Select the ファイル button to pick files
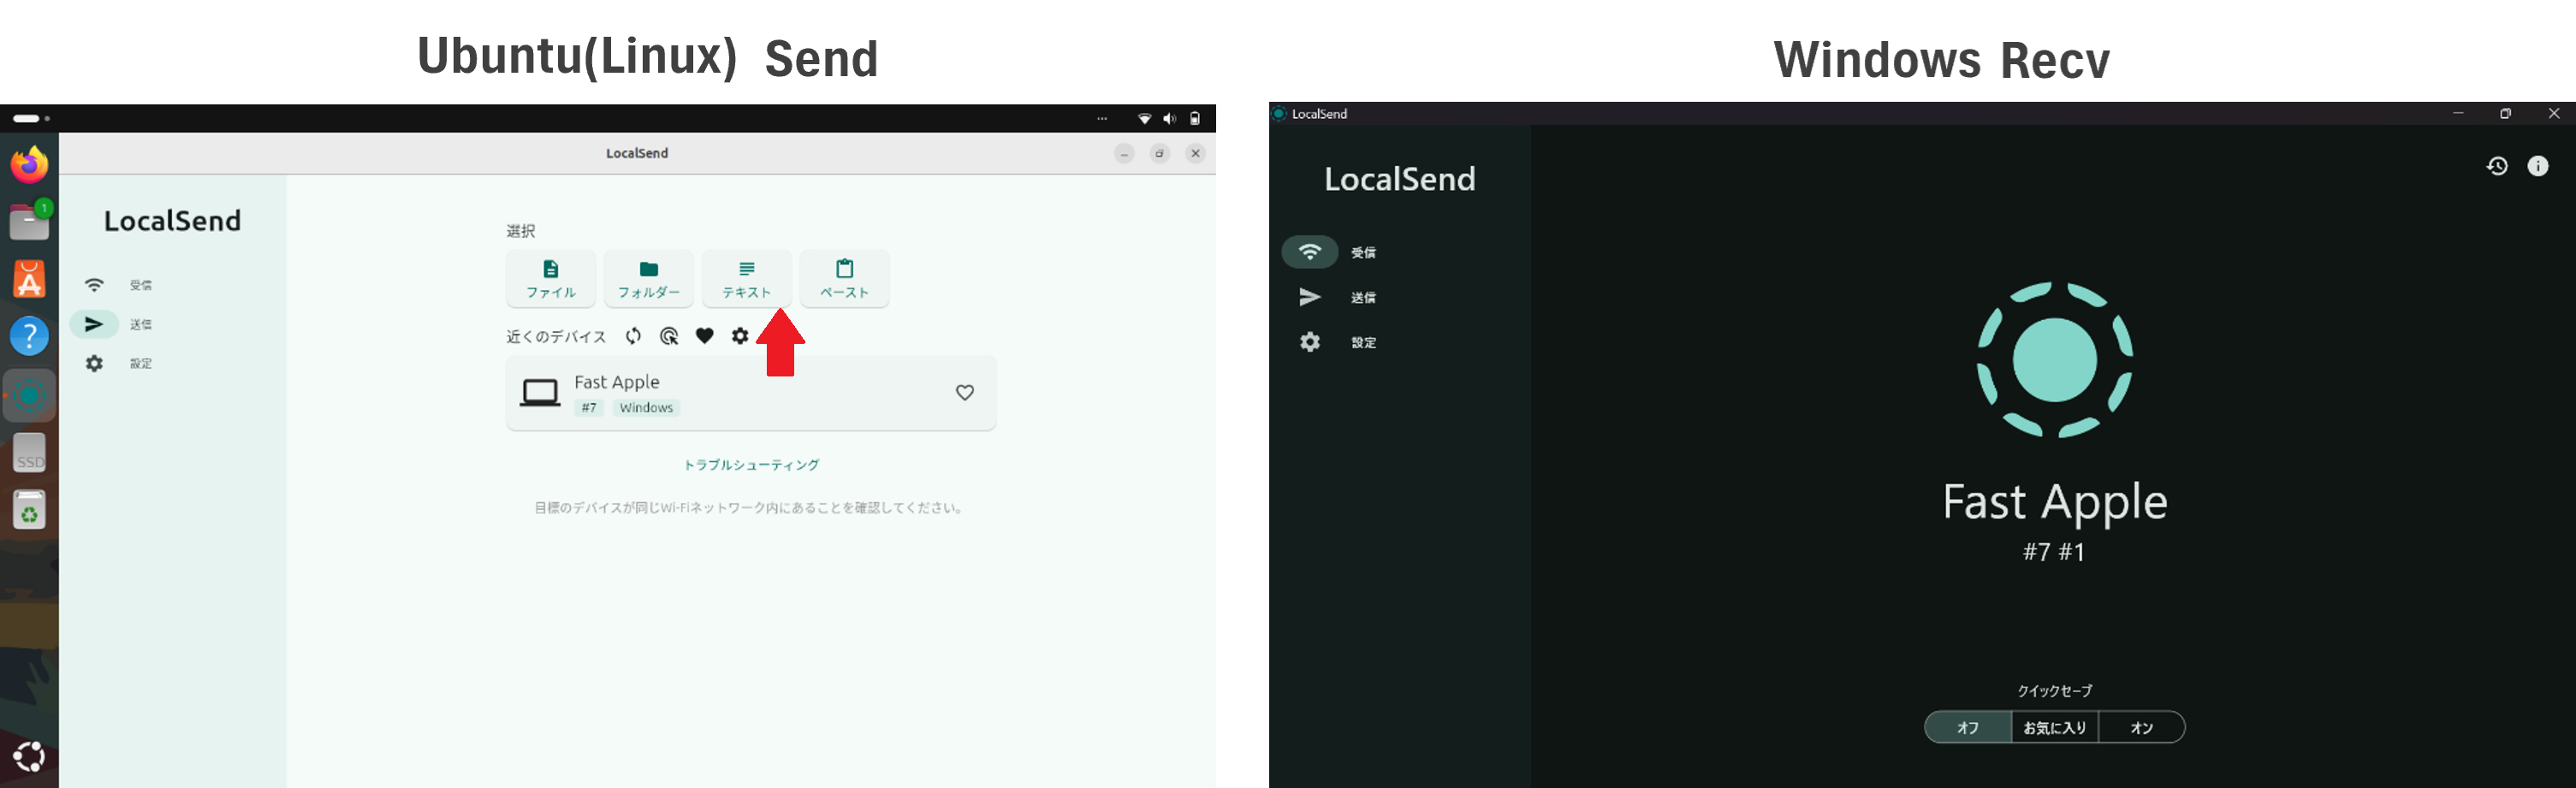This screenshot has width=2576, height=788. pos(551,278)
